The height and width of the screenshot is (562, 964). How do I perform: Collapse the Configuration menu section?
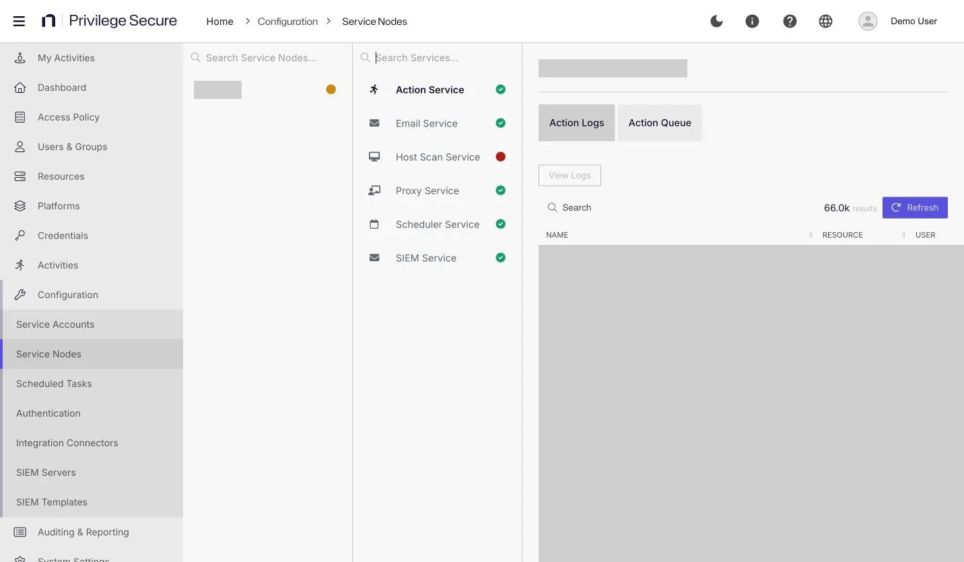click(x=92, y=295)
